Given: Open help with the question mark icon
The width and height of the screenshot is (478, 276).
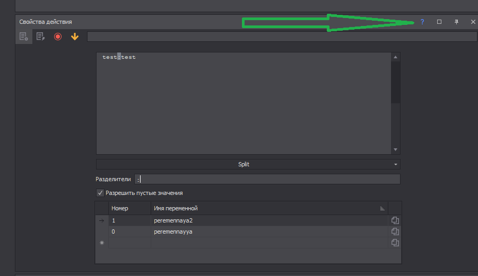Looking at the screenshot, I should [x=422, y=22].
